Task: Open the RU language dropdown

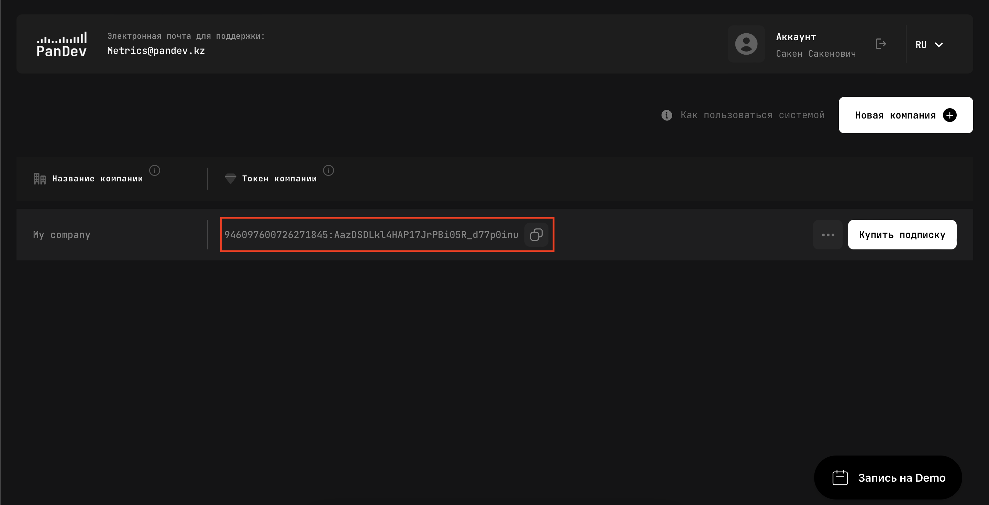Action: point(929,44)
